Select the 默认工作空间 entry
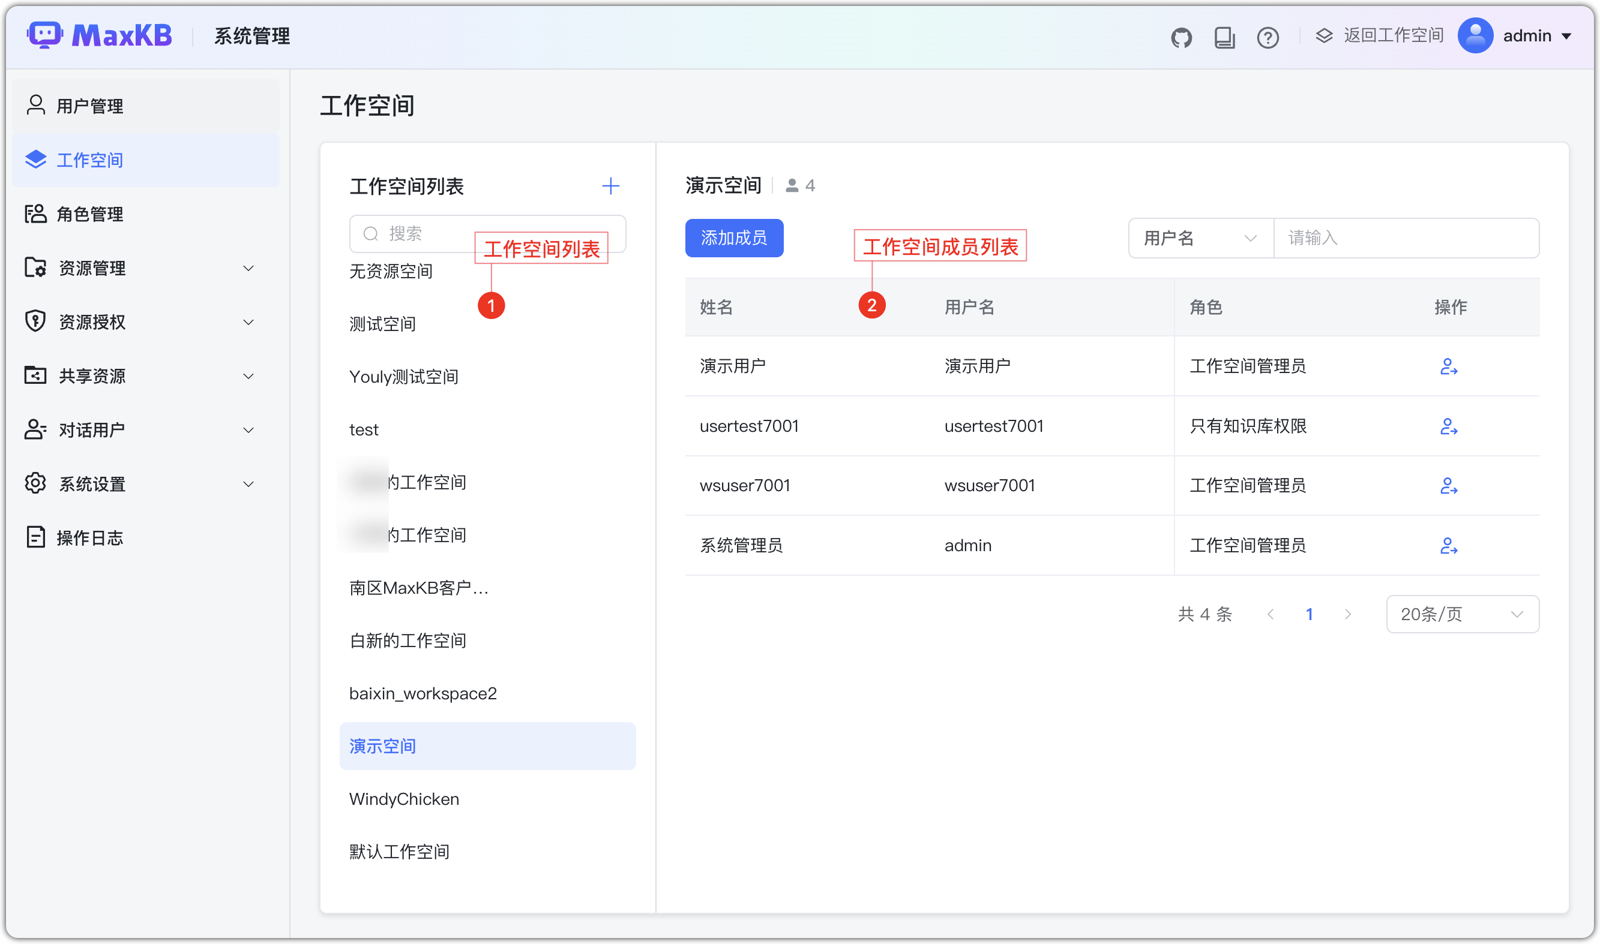 coord(399,851)
